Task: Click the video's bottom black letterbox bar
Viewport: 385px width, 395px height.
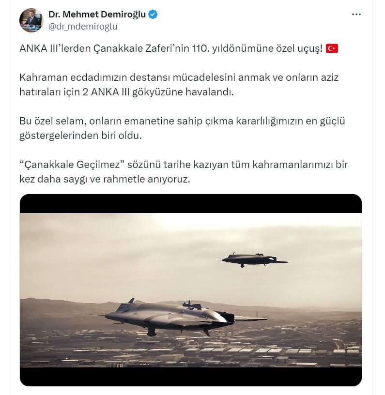Action: tap(191, 376)
